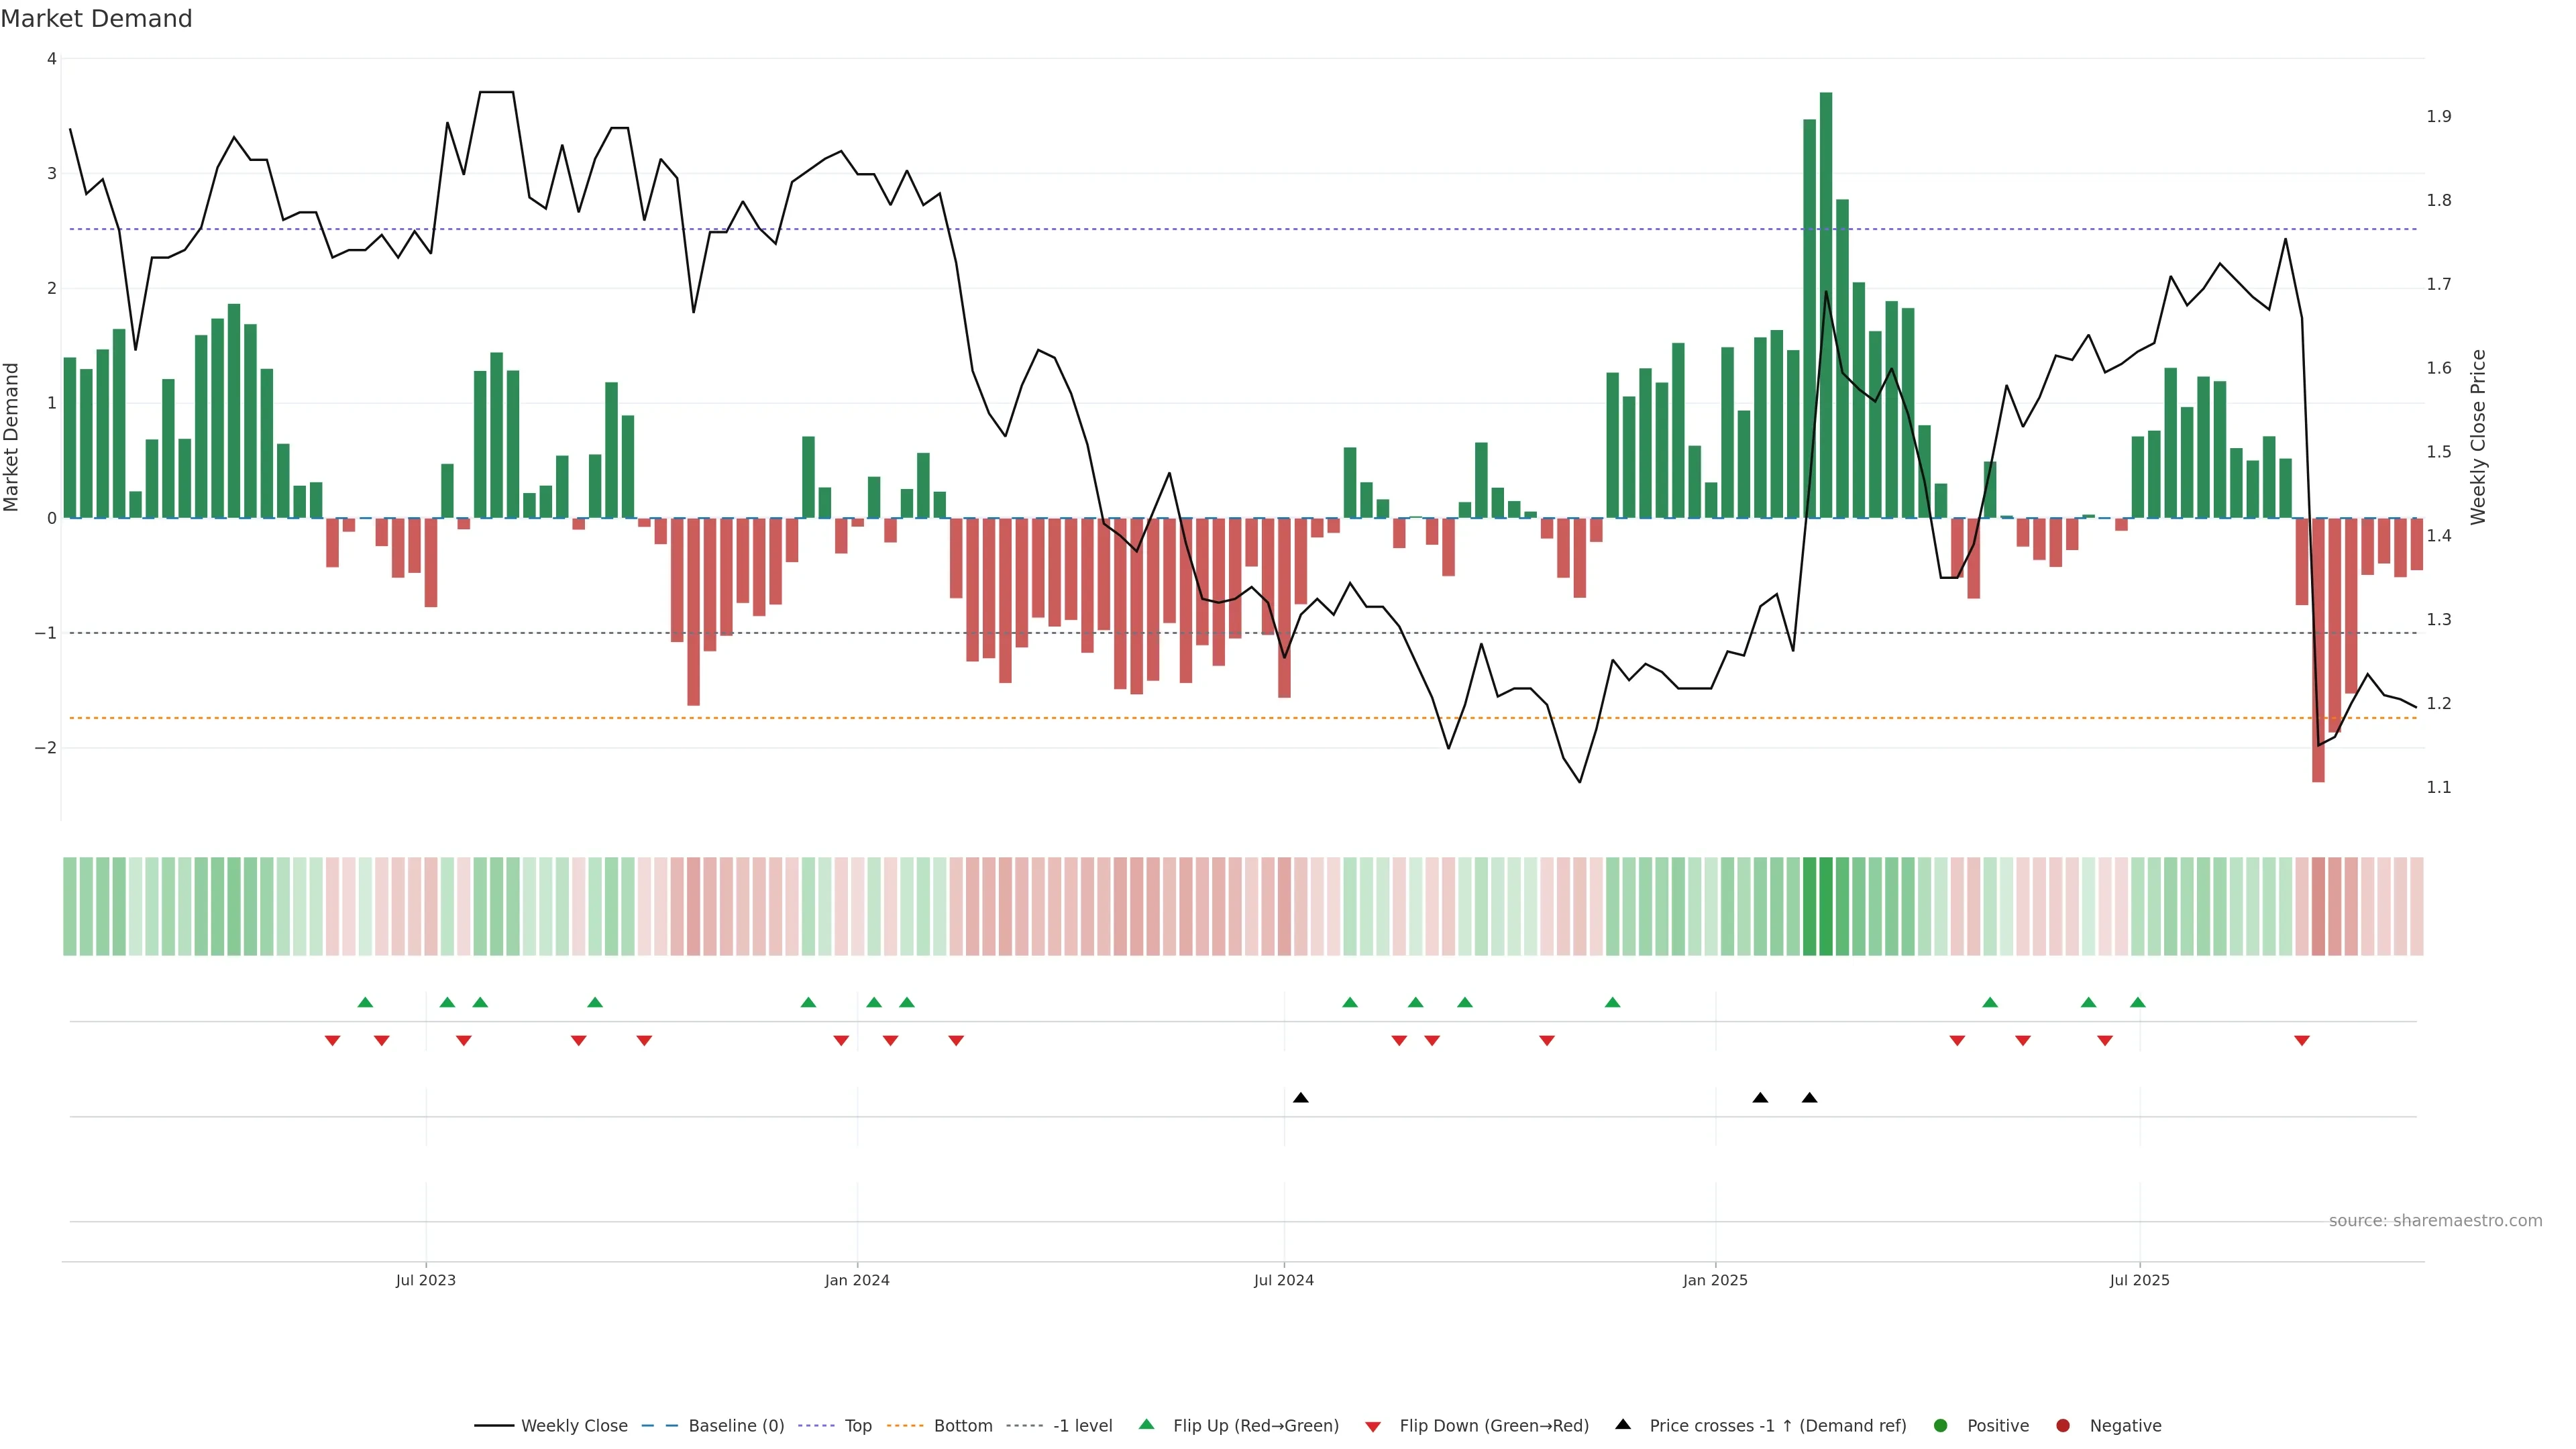Click the green Positive circle in legend
This screenshot has height=1449, width=2576.
1941,1425
